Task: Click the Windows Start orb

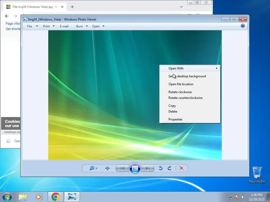Action: 7,197
